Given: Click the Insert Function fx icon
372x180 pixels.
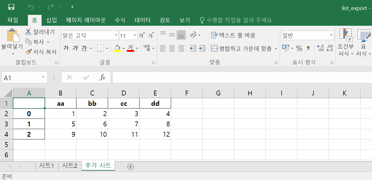Looking at the screenshot, I should pos(103,78).
